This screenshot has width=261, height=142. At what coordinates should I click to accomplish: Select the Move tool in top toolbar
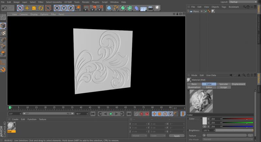point(27,8)
